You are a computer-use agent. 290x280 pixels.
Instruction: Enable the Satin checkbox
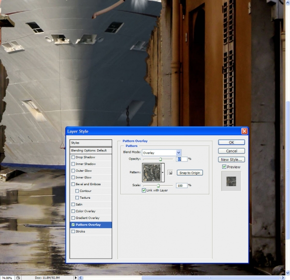[73, 204]
